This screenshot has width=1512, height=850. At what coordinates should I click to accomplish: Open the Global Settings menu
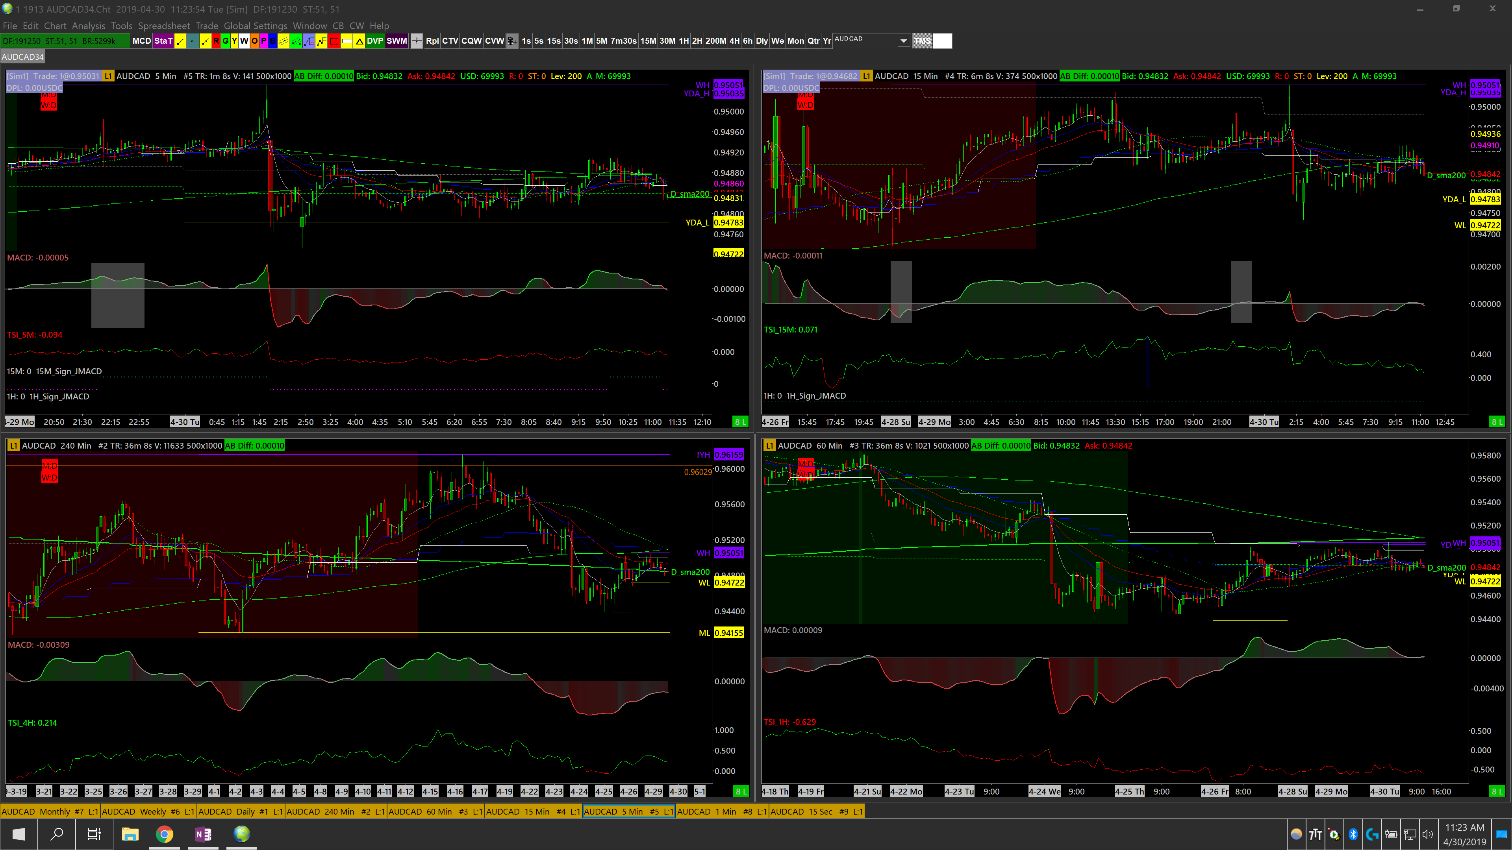tap(255, 26)
